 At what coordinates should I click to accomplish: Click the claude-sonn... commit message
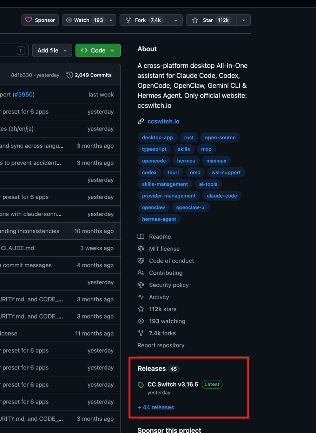click(x=31, y=214)
